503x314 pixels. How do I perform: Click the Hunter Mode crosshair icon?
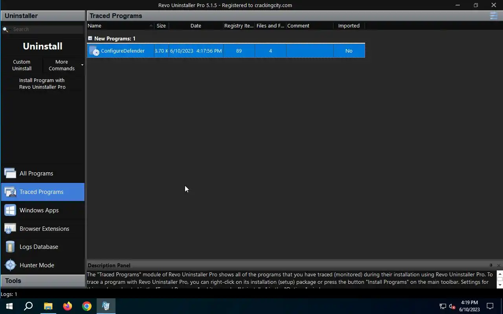click(10, 265)
